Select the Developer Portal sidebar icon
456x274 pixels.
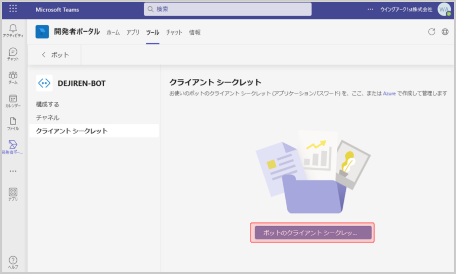point(13,147)
